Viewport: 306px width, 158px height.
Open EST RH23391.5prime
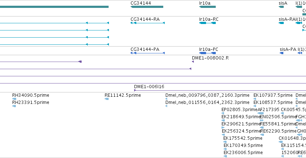point(14,106)
